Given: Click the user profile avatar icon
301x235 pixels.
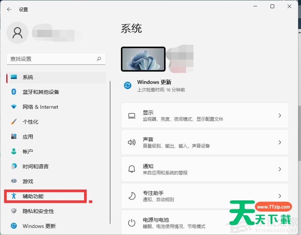Looking at the screenshot, I should pos(17,33).
